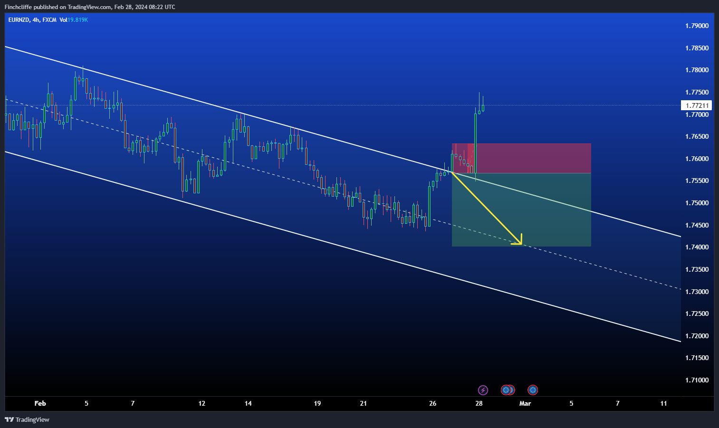719x428 pixels.
Task: Click the 1.79000 price axis label
Action: point(697,26)
